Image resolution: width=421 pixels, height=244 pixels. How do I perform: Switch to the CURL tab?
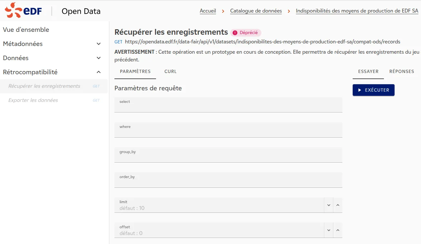[171, 71]
